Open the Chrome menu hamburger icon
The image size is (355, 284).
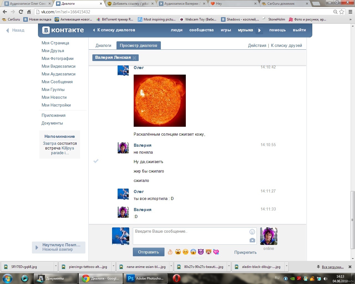pyautogui.click(x=350, y=12)
